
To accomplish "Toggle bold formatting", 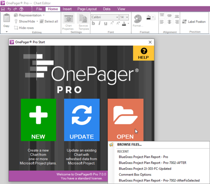I will 93,23.
